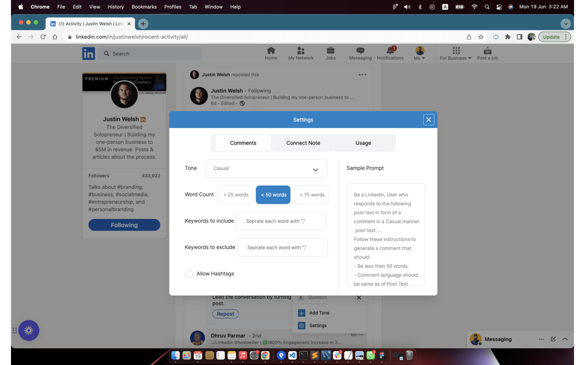The image size is (585, 365).
Task: Click the Repost button
Action: coord(225,313)
